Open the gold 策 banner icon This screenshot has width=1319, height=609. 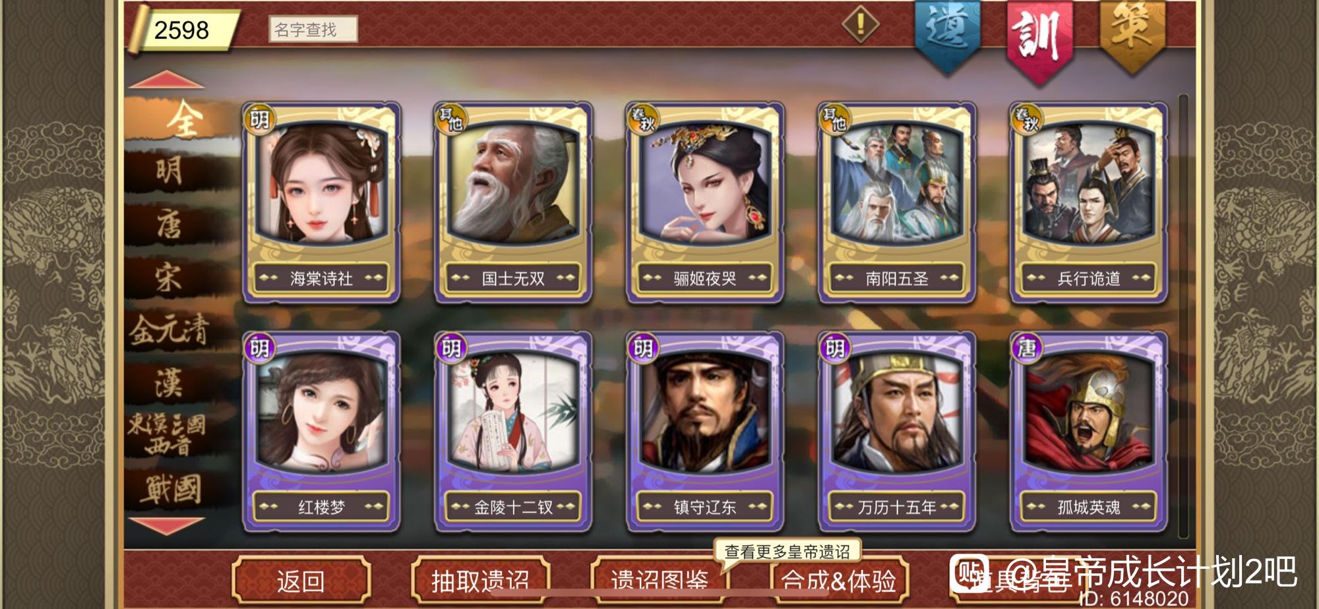click(1131, 33)
